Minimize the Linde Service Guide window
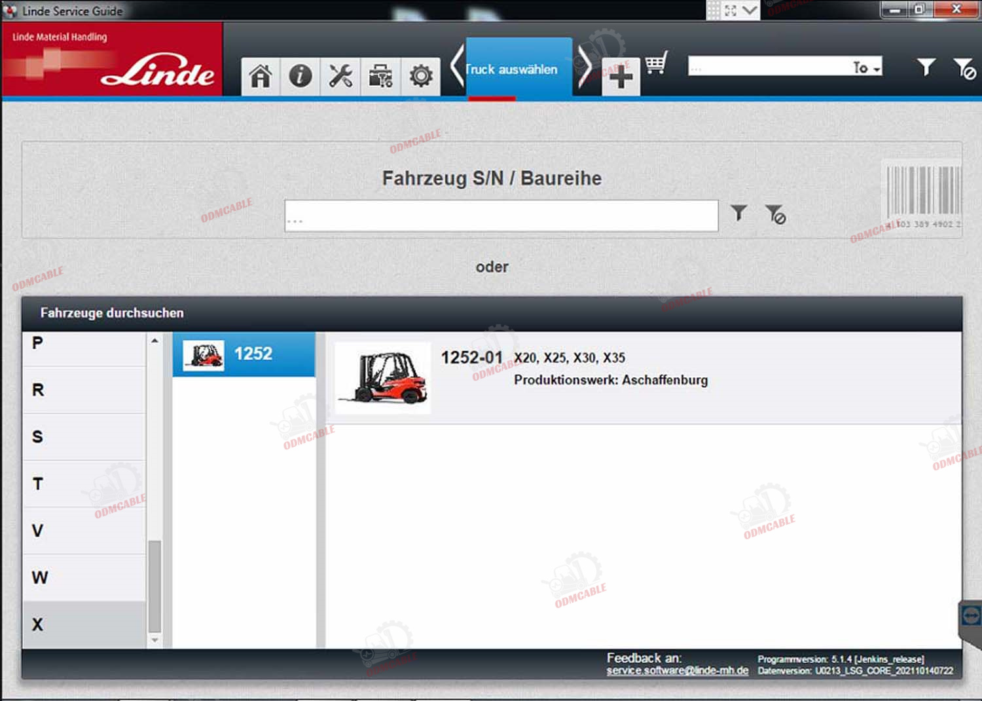The height and width of the screenshot is (701, 982). pyautogui.click(x=895, y=9)
